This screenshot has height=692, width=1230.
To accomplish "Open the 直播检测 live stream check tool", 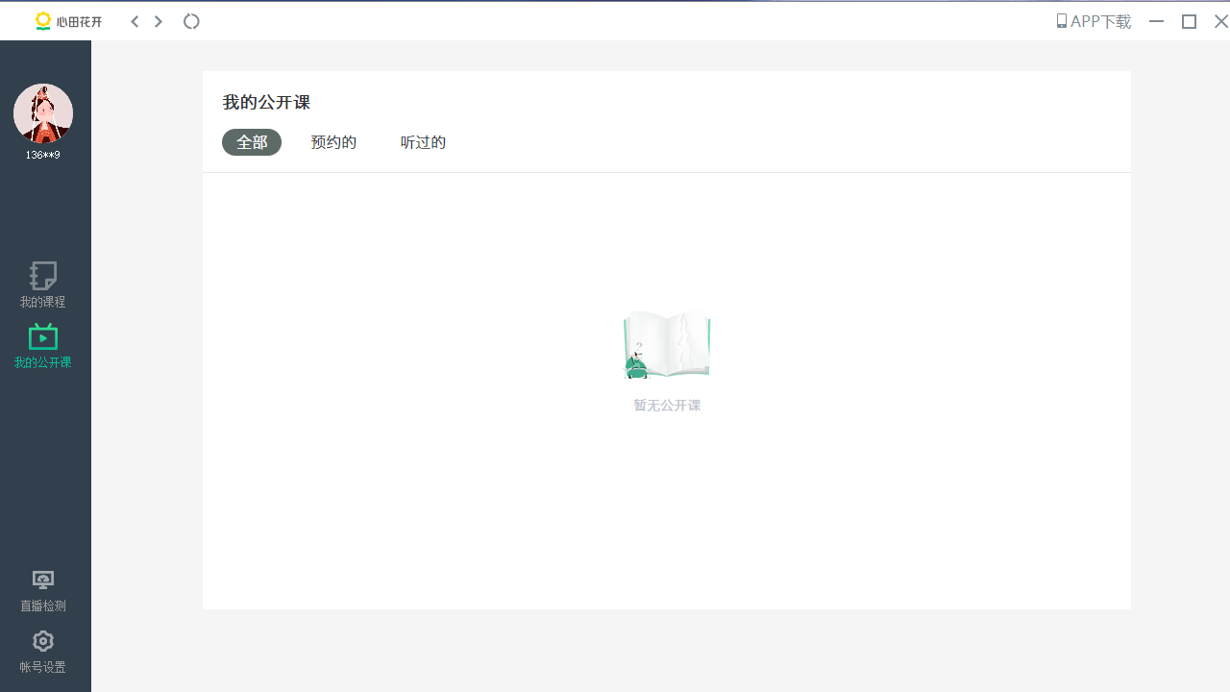I will click(x=42, y=588).
